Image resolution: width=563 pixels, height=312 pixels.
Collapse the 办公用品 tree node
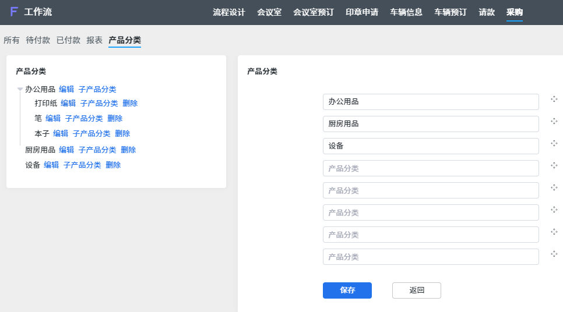(20, 89)
